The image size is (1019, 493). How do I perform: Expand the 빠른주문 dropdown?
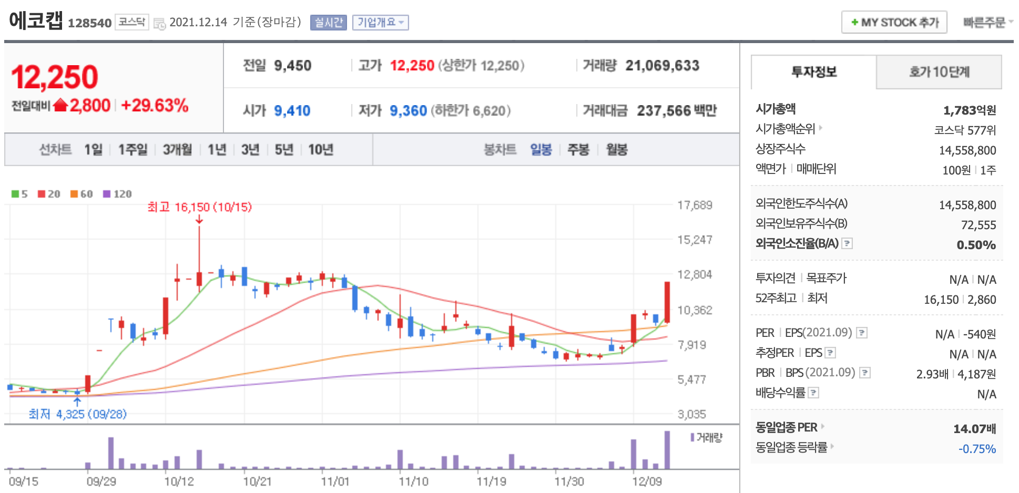(x=987, y=23)
